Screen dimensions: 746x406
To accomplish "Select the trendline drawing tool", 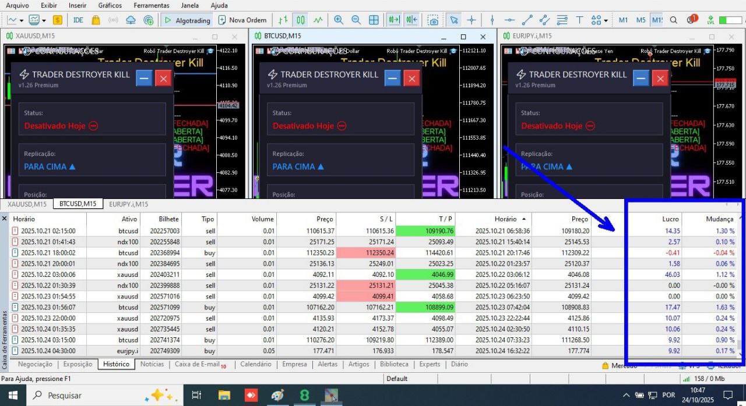I will pyautogui.click(x=527, y=20).
